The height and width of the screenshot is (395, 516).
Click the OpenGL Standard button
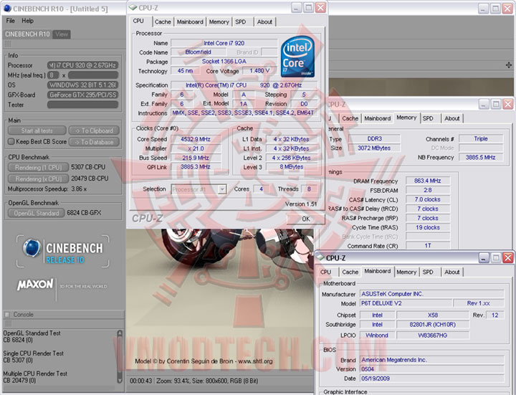point(37,214)
